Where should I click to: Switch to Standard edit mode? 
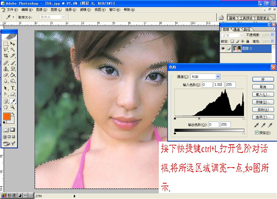pos(6,130)
